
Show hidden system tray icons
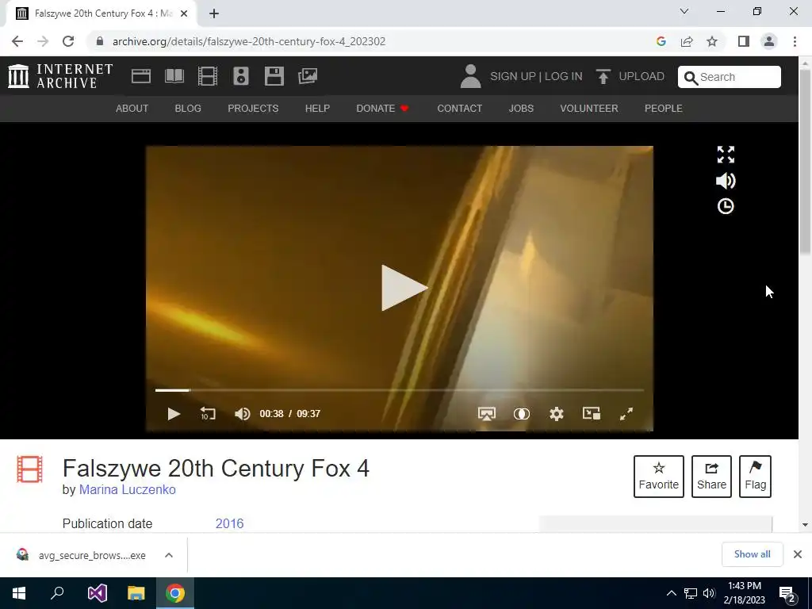[671, 593]
